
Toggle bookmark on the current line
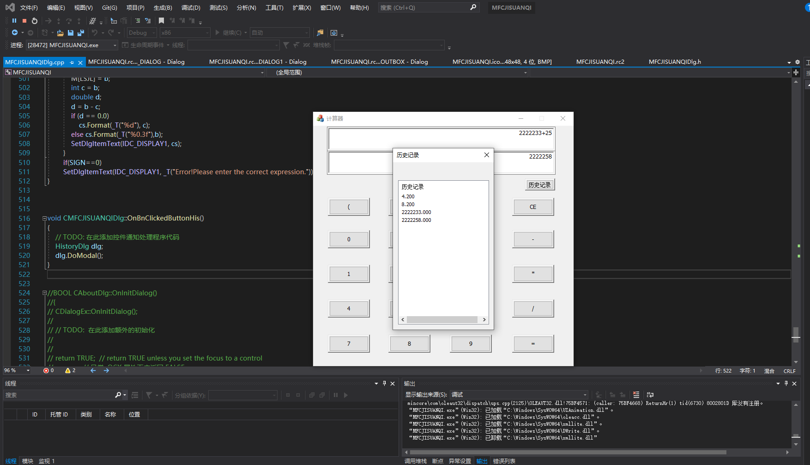(161, 21)
